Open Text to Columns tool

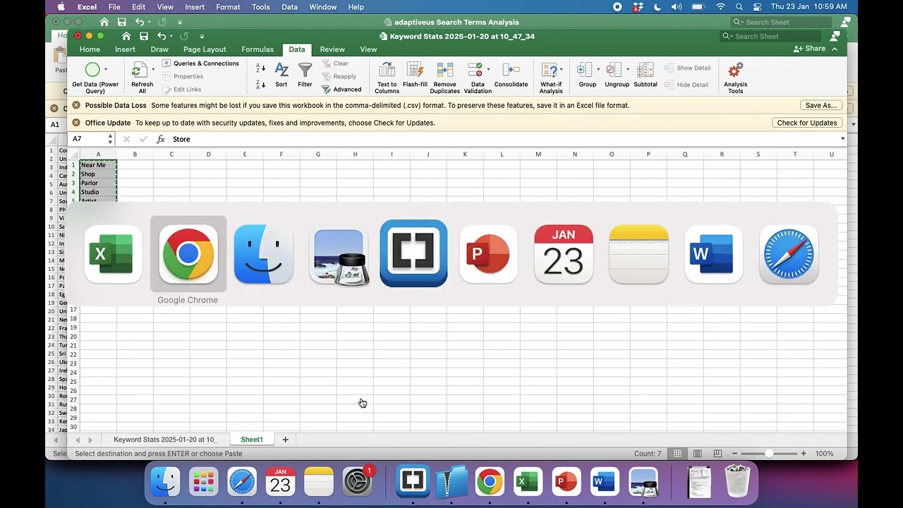click(x=387, y=77)
